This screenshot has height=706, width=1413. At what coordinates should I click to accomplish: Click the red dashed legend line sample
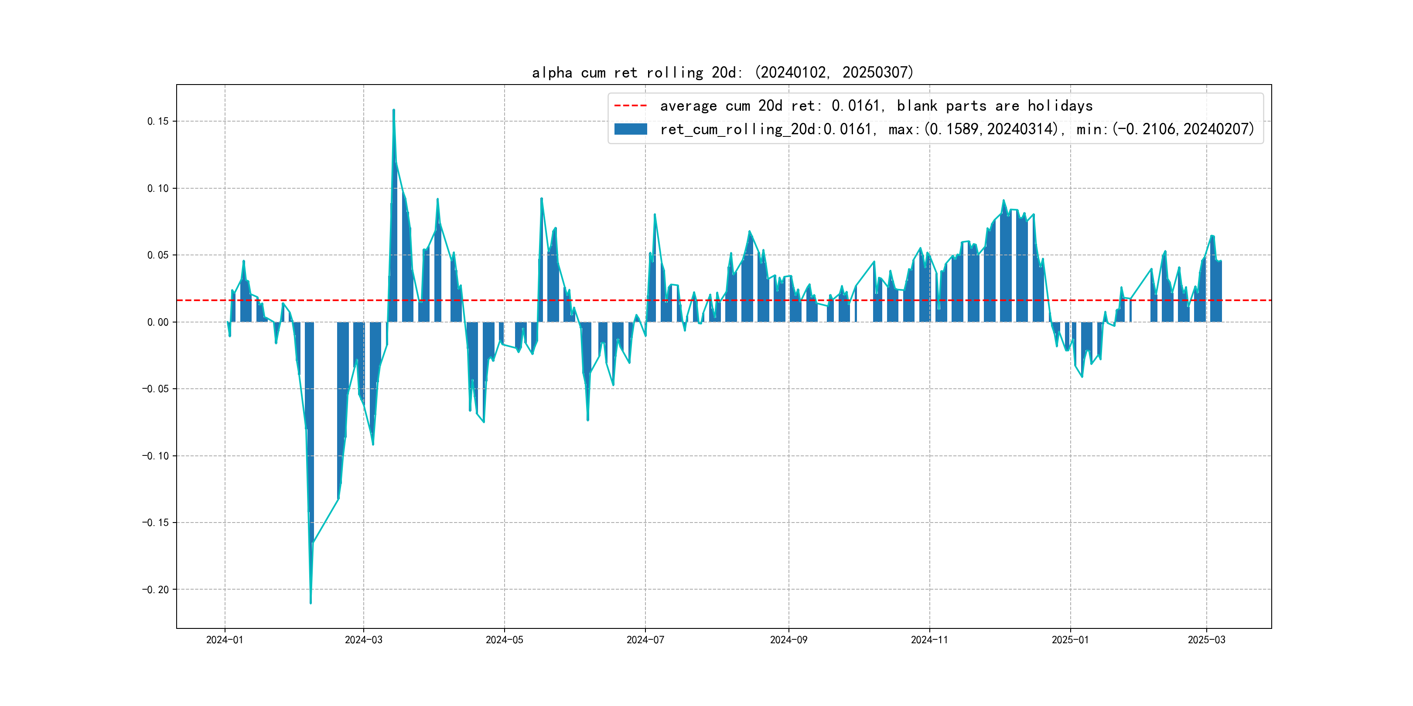click(x=630, y=105)
